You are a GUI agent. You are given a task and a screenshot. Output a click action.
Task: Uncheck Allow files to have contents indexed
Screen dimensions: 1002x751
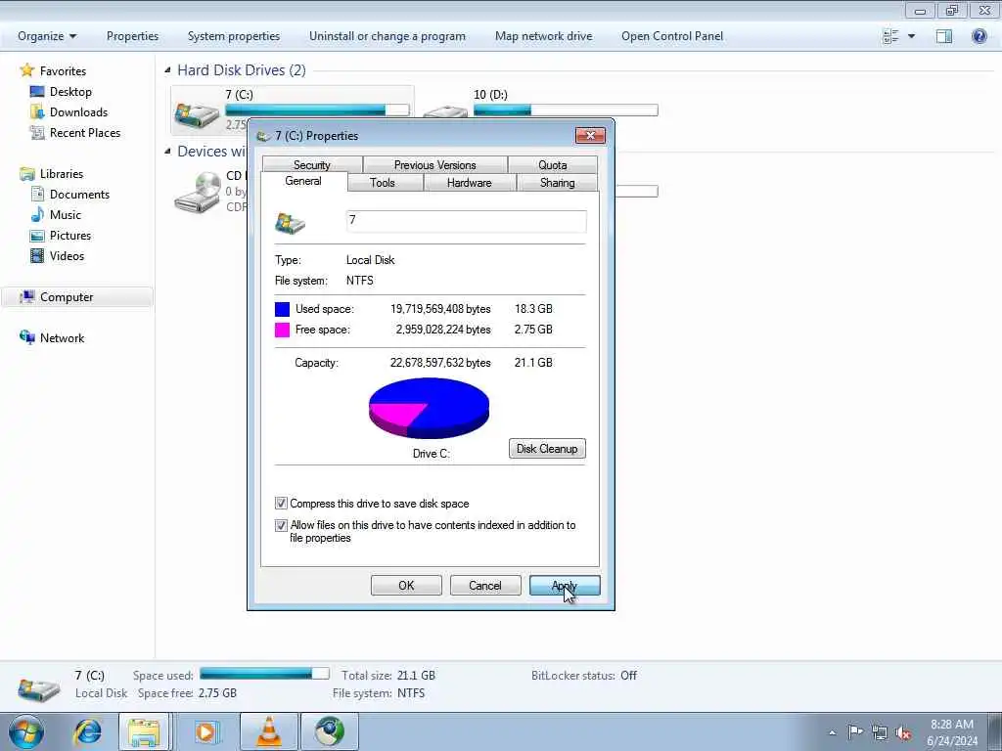click(x=281, y=525)
